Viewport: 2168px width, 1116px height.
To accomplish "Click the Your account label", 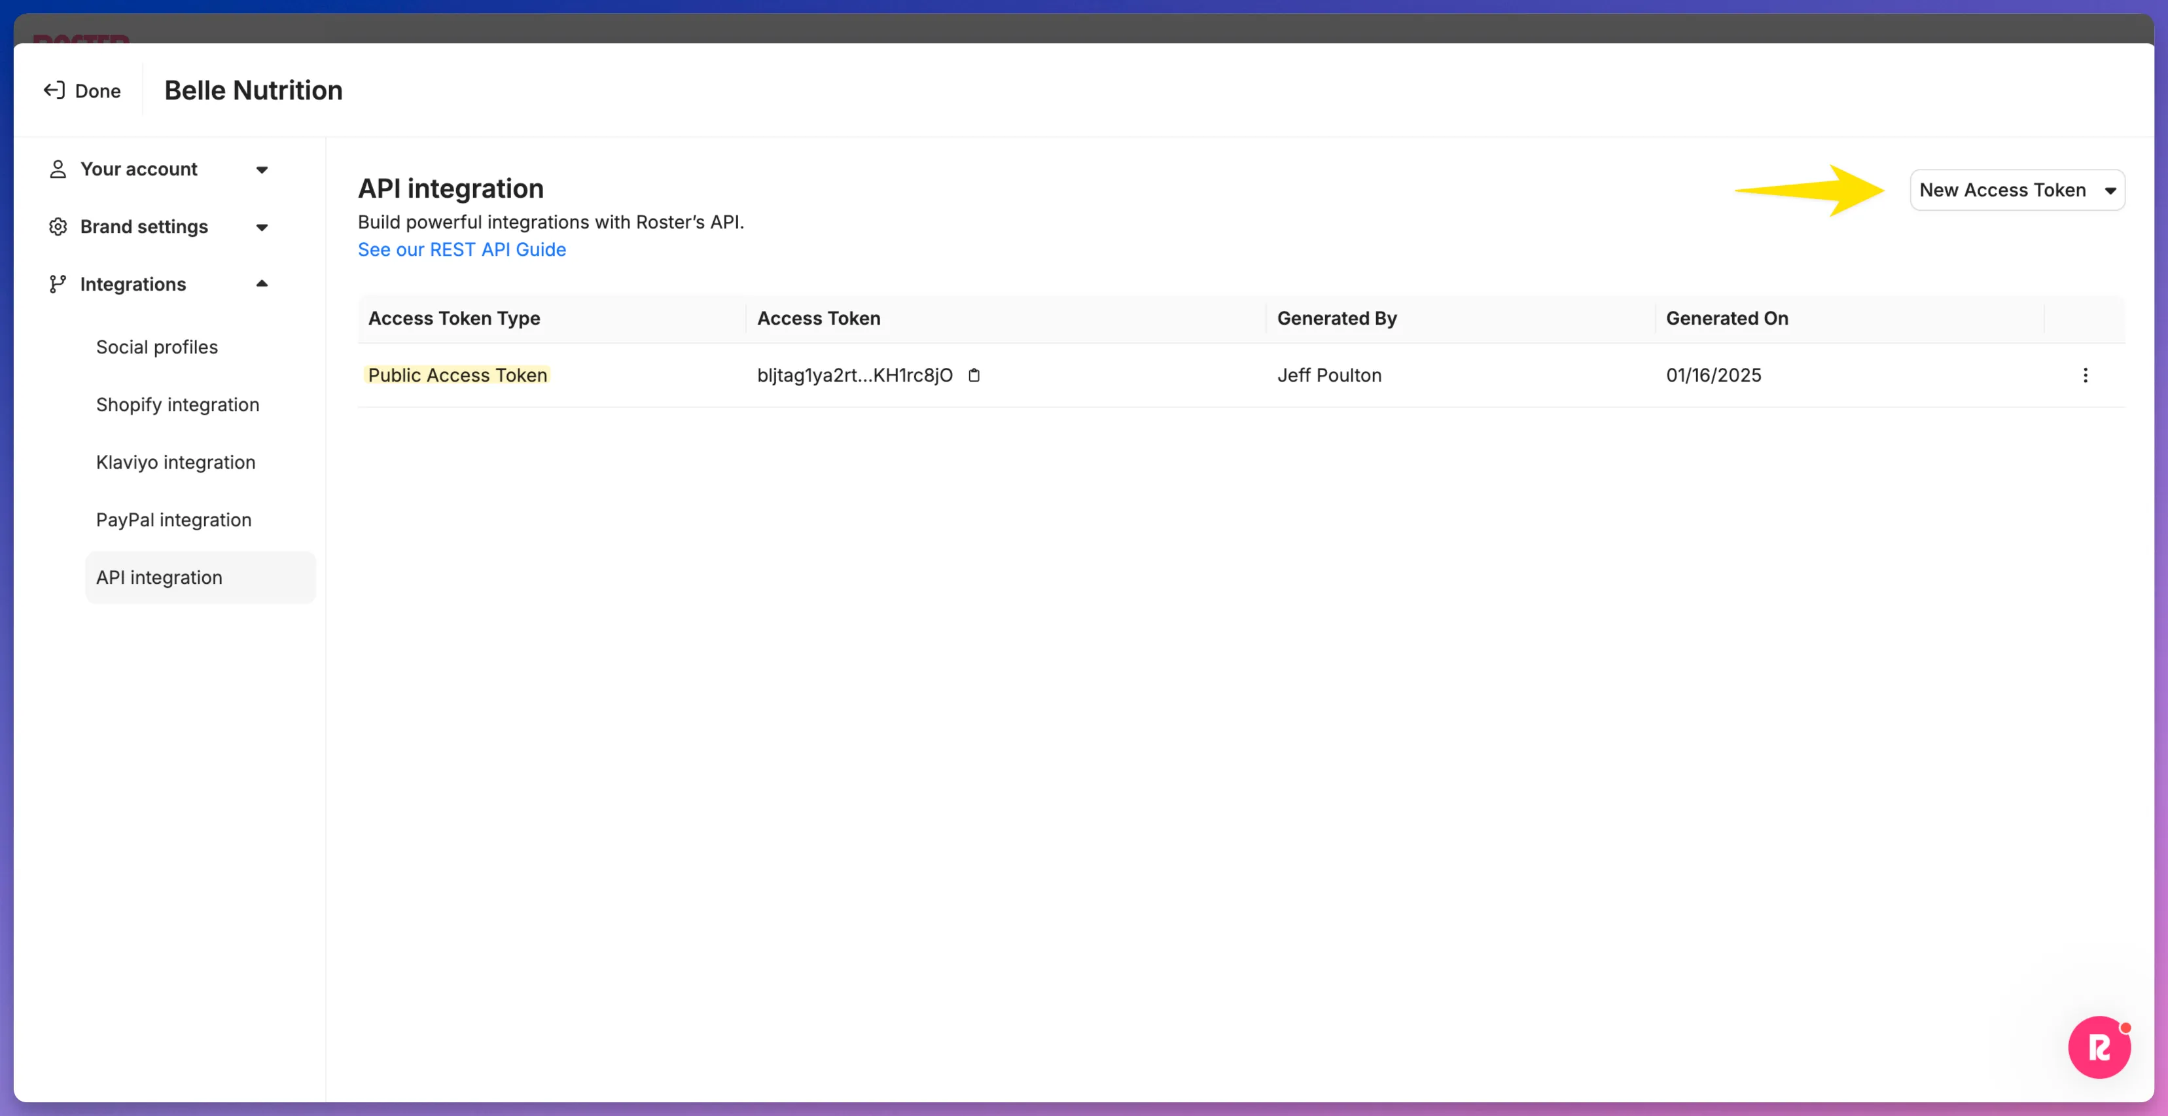I will click(139, 169).
